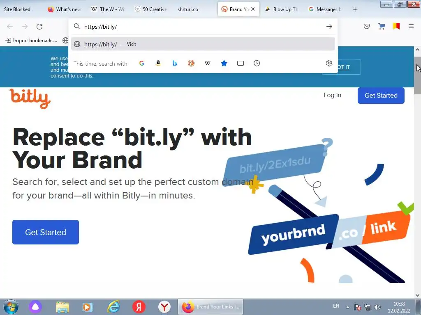Click the bitly logo
The width and height of the screenshot is (421, 315).
[x=30, y=98]
